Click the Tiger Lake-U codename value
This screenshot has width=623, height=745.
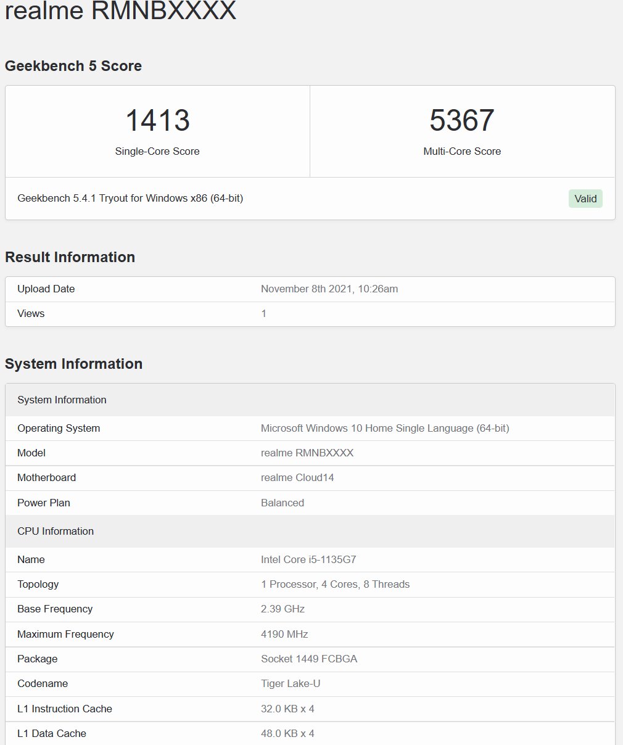pyautogui.click(x=291, y=683)
